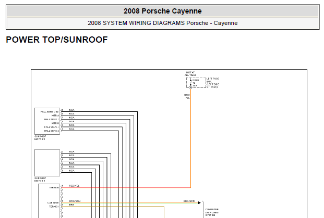Image resolution: width=324 pixels, height=218 pixels.
Task: Click the black arrowhead at the data lines connector
Action: pyautogui.click(x=199, y=203)
